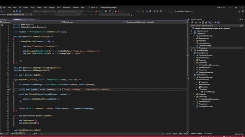Select TrackingService.http file
This screenshot has height=137, width=245.
point(206,107)
